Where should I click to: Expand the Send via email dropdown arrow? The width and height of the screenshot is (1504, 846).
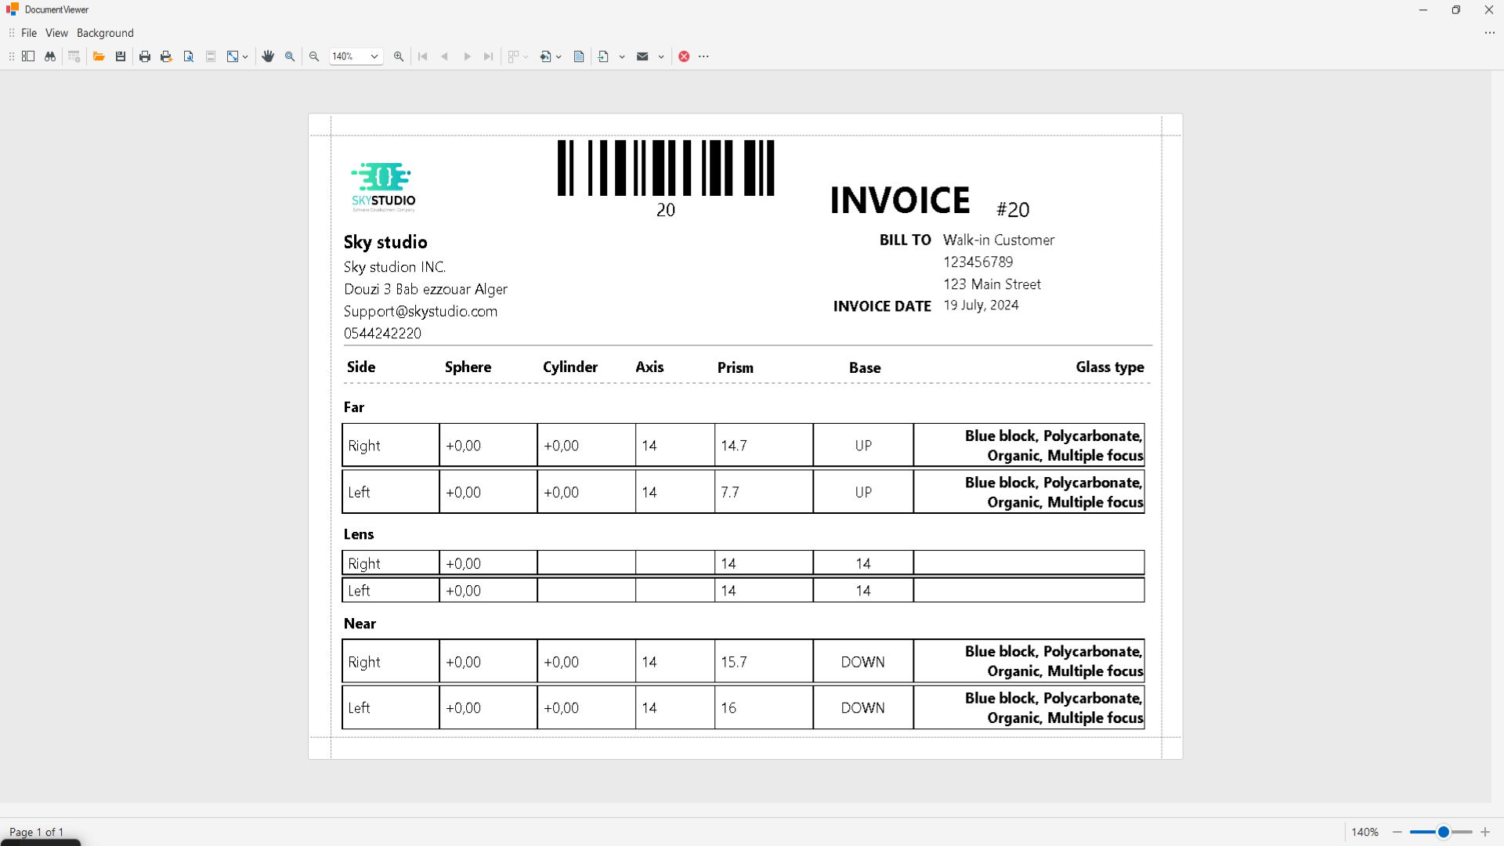[x=661, y=56]
